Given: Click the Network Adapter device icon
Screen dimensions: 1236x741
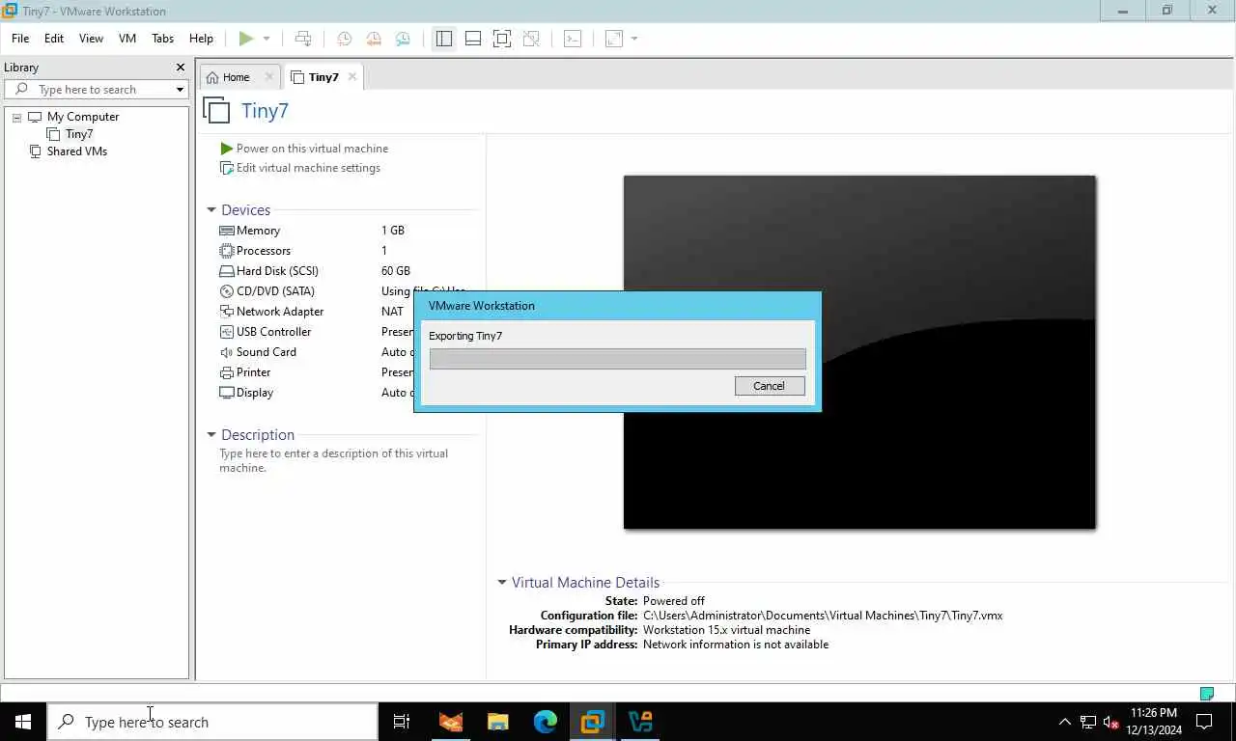Looking at the screenshot, I should tap(227, 312).
